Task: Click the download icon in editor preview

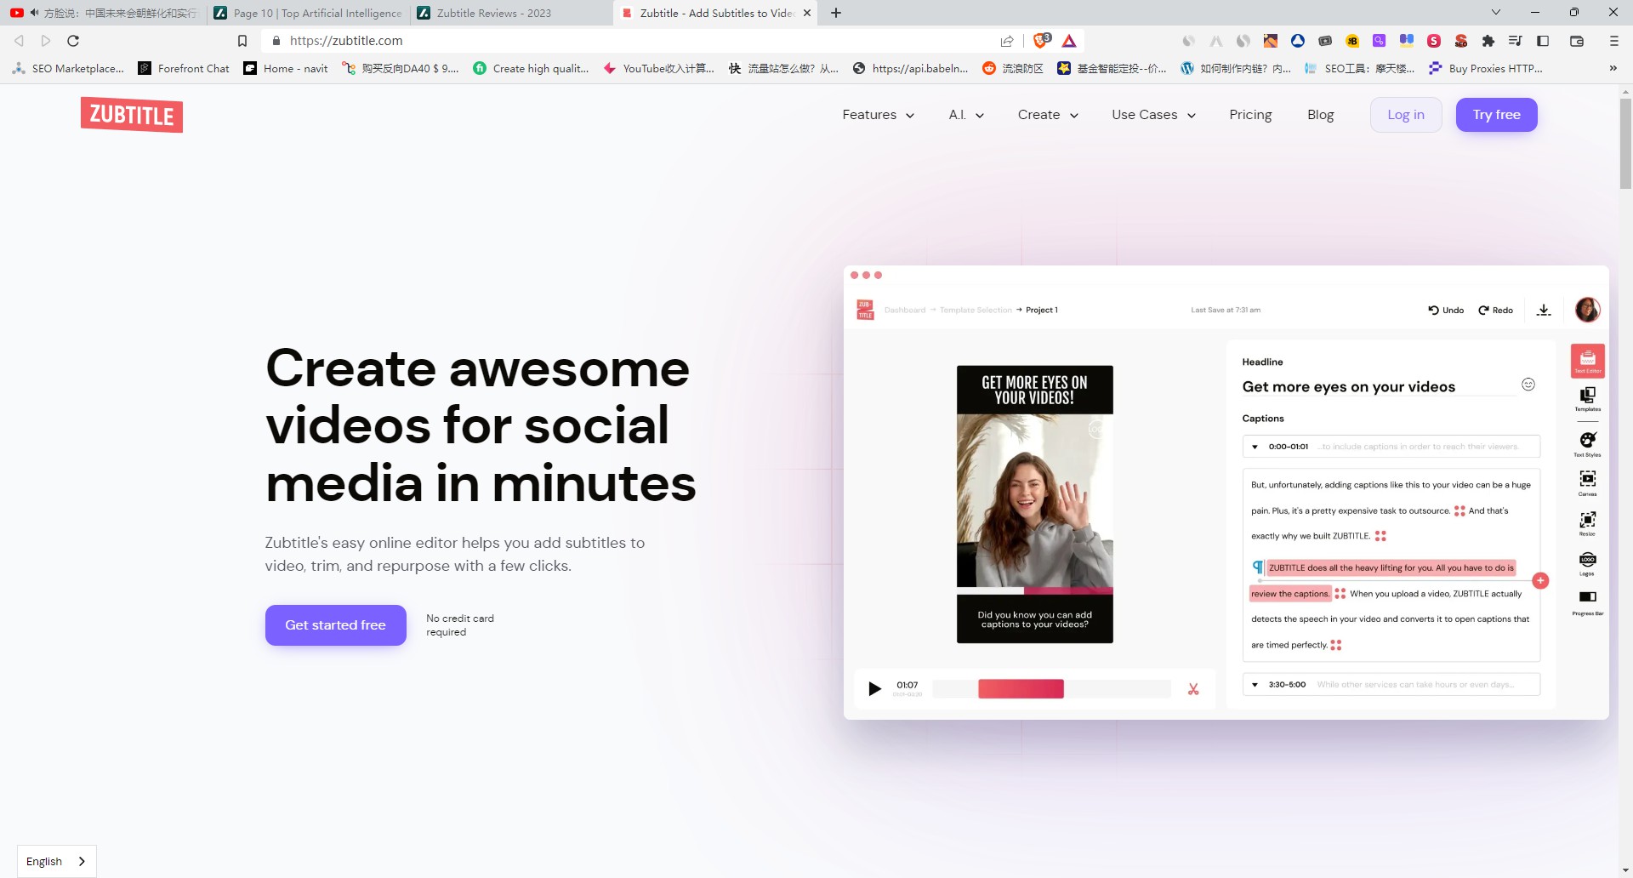Action: coord(1544,311)
